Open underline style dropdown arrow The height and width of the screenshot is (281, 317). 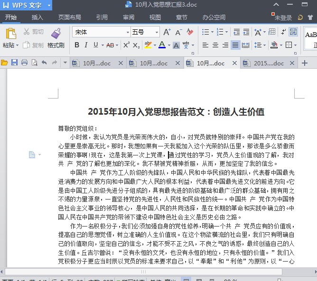pos(103,45)
